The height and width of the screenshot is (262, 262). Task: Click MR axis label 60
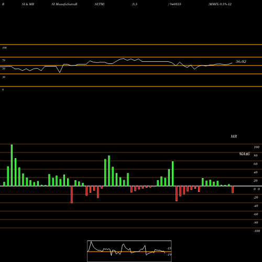[x=256, y=164]
